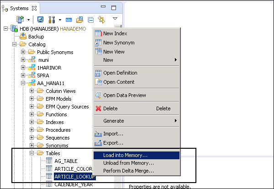274x189 pixels.
Task: Choose New View from context menu
Action: tap(137, 52)
